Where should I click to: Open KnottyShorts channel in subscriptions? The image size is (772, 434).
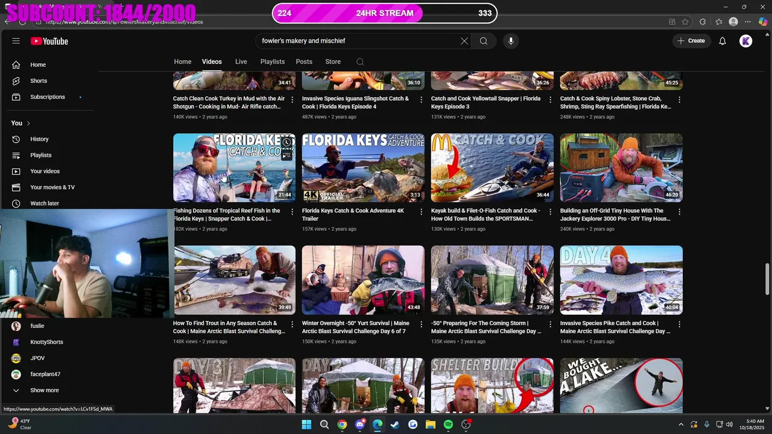46,342
